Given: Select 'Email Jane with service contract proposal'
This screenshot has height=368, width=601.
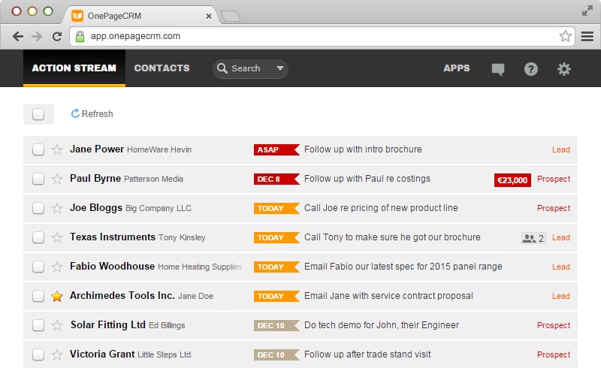Looking at the screenshot, I should click(x=388, y=296).
